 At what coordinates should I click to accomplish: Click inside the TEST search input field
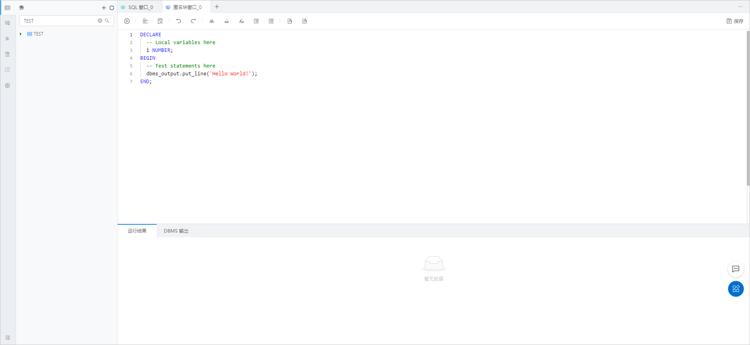59,21
